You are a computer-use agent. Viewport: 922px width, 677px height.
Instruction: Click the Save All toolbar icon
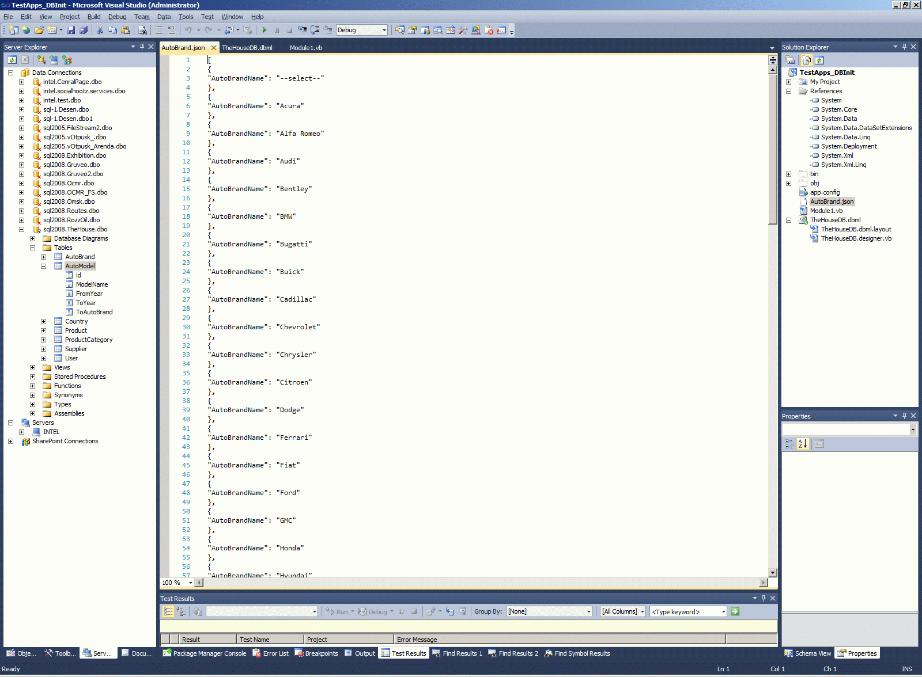tap(84, 30)
